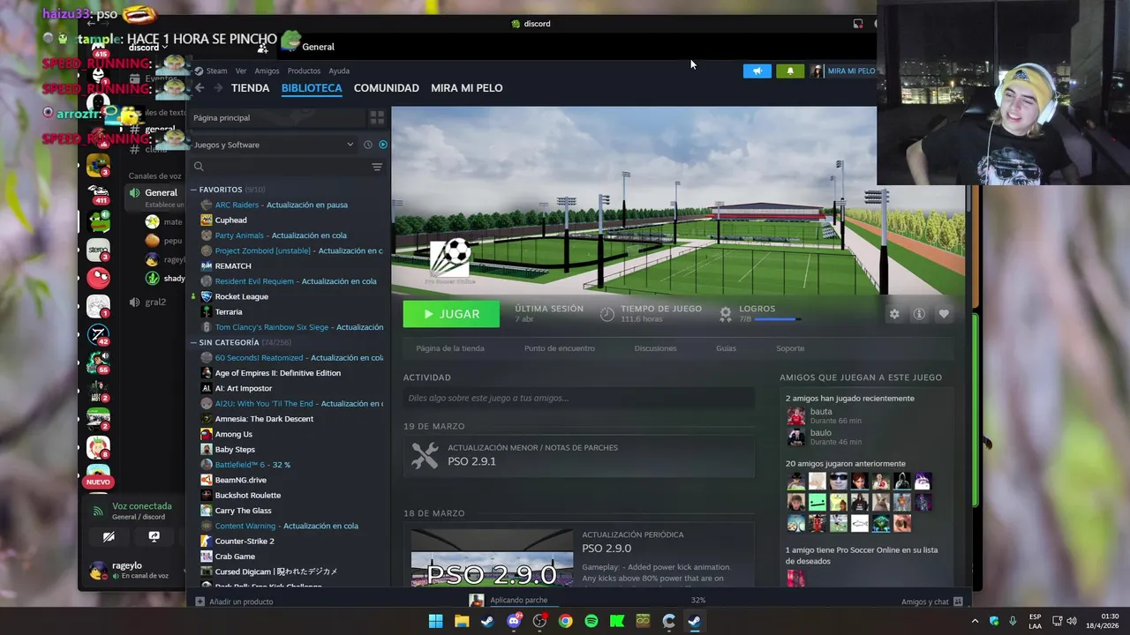Open the PSO 2.9.0 update thumbnail
1130x635 pixels.
click(492, 558)
